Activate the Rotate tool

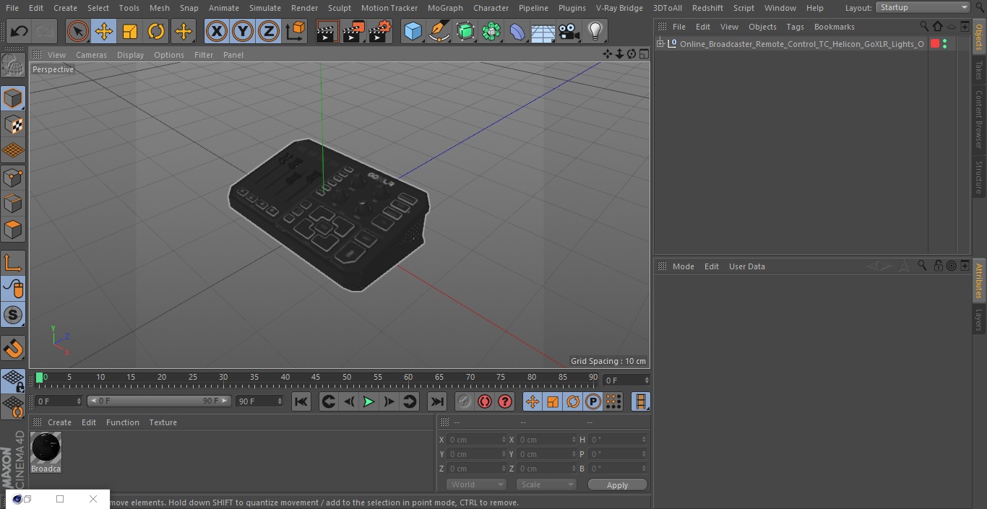(x=156, y=31)
